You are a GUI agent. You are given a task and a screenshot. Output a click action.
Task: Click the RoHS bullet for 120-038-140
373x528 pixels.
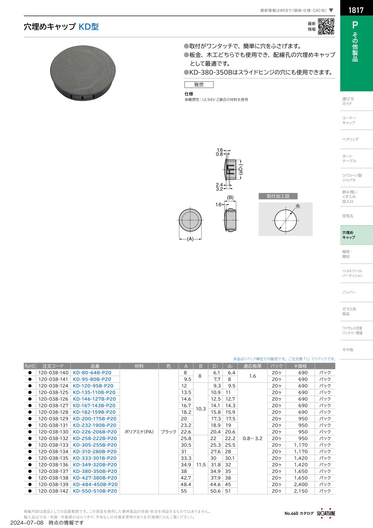[30, 373]
